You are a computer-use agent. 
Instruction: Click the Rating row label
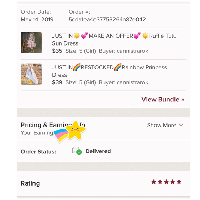pyautogui.click(x=30, y=183)
